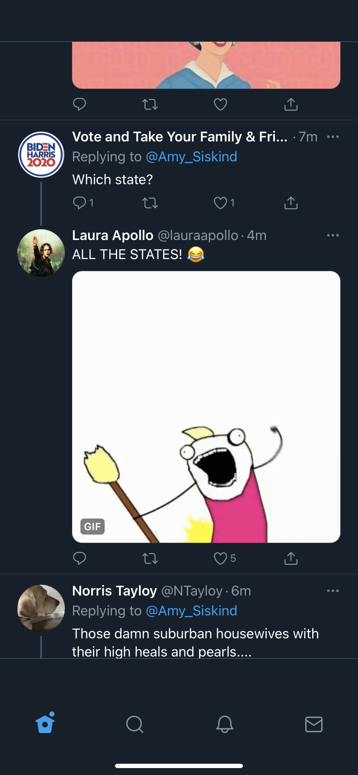Share Laura Apollo's GIF tweet
Image resolution: width=358 pixels, height=775 pixels.
(x=291, y=558)
